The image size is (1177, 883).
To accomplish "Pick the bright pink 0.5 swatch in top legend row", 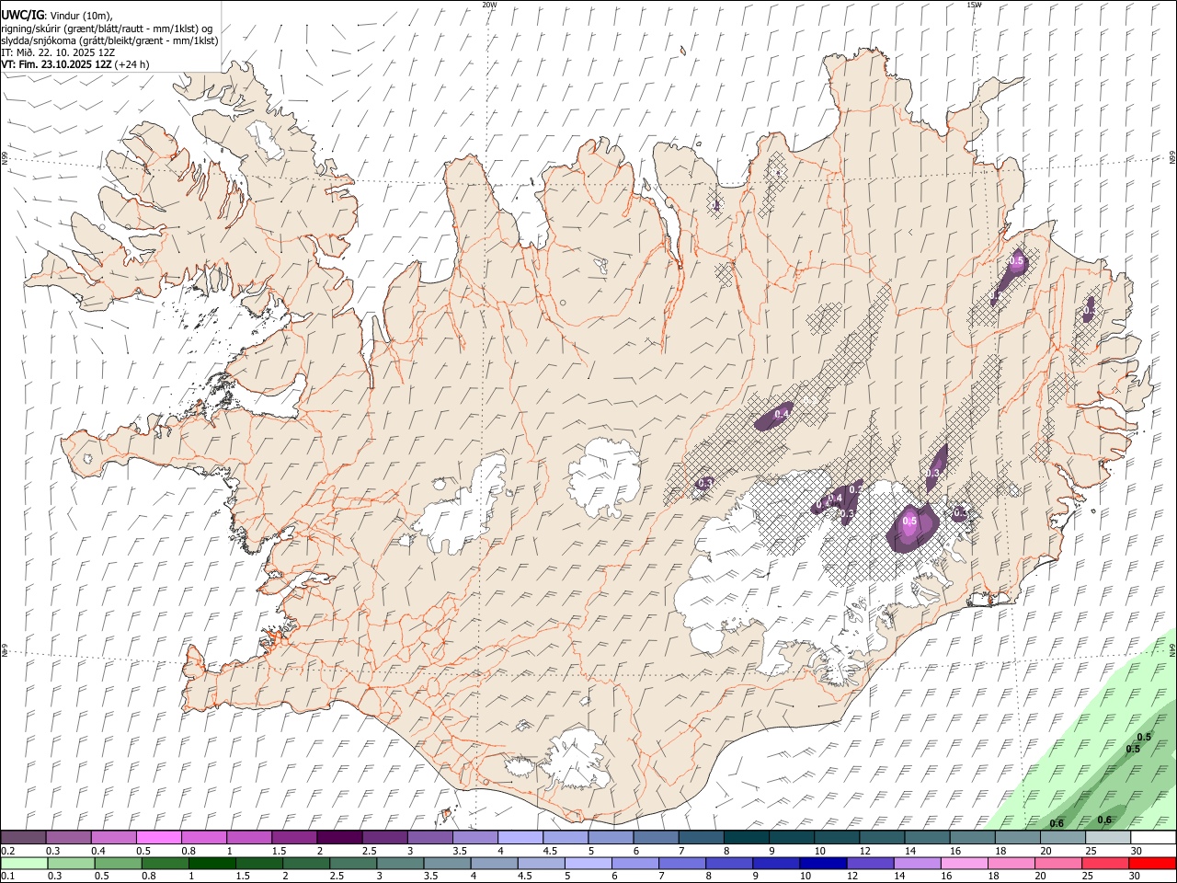I will (x=158, y=838).
